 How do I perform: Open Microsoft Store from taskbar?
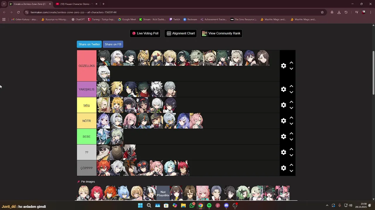166,205
